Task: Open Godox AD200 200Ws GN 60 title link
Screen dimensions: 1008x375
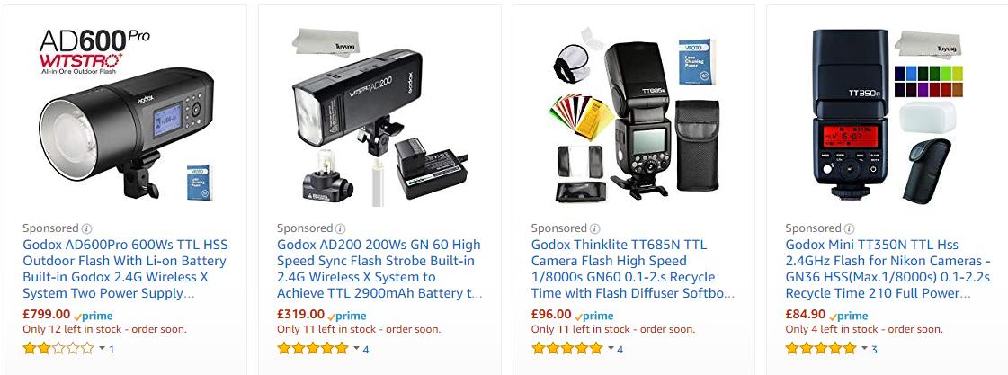Action: [379, 269]
